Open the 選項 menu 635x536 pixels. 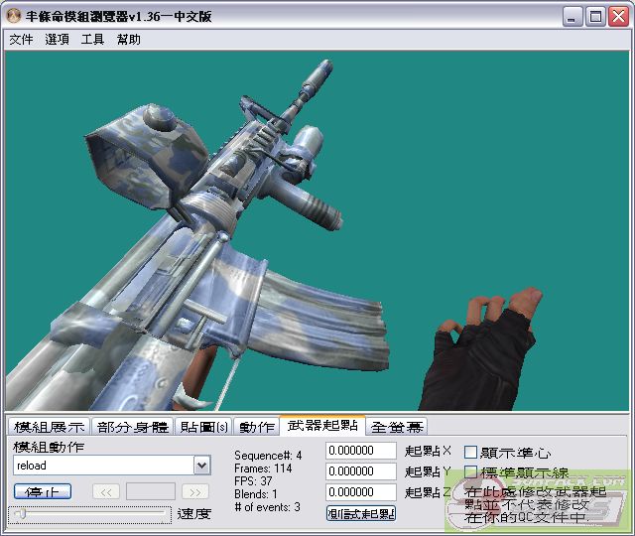click(58, 40)
